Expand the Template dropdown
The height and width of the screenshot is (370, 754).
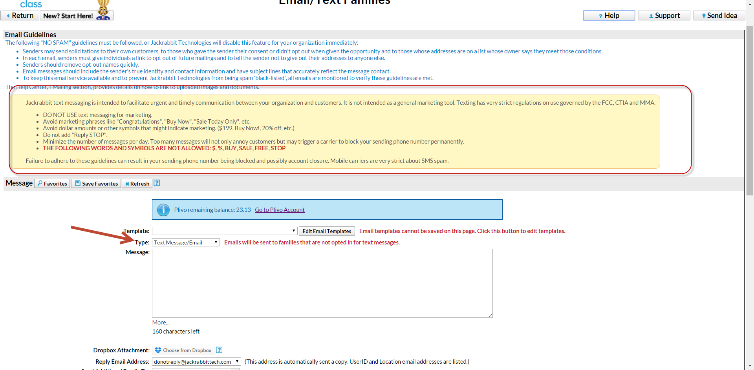(x=224, y=231)
